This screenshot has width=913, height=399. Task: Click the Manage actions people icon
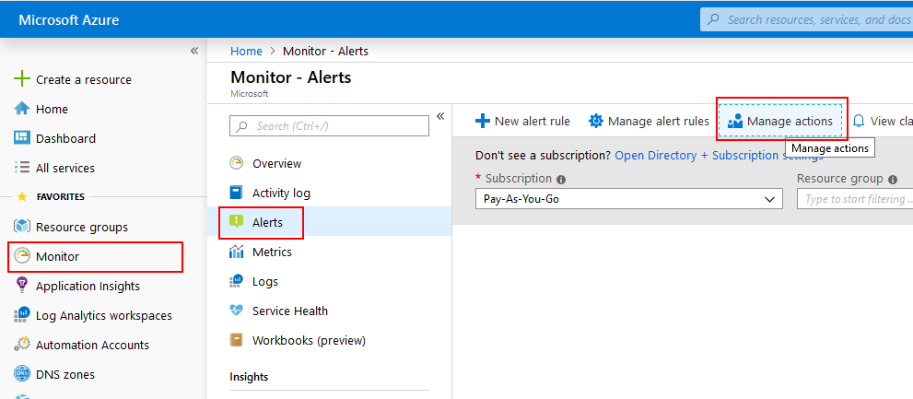coord(735,121)
